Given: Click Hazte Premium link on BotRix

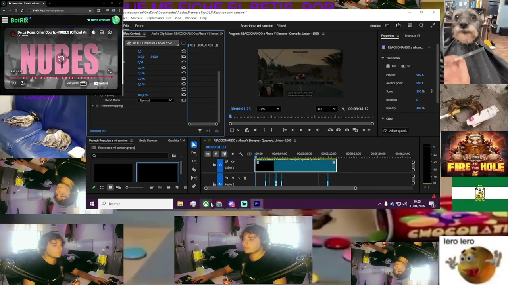Looking at the screenshot, I should 98,20.
